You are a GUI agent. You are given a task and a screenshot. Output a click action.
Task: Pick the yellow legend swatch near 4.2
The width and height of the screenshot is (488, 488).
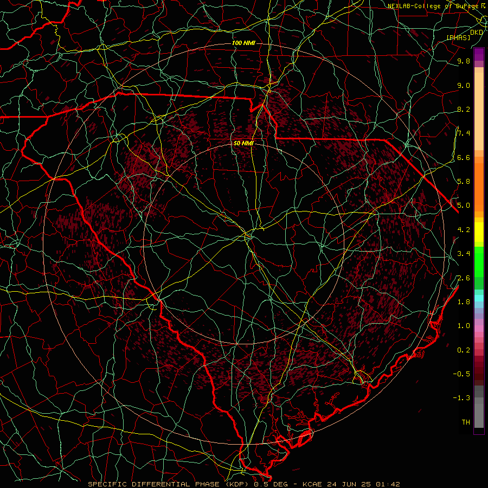coord(479,232)
